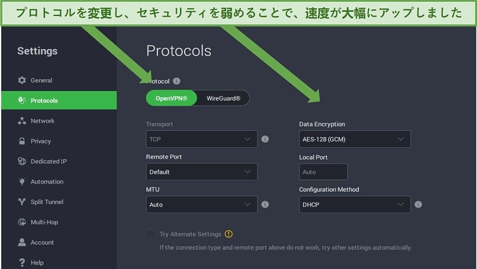477x269 pixels.
Task: Click the Protocols plug icon in sidebar
Action: click(21, 101)
